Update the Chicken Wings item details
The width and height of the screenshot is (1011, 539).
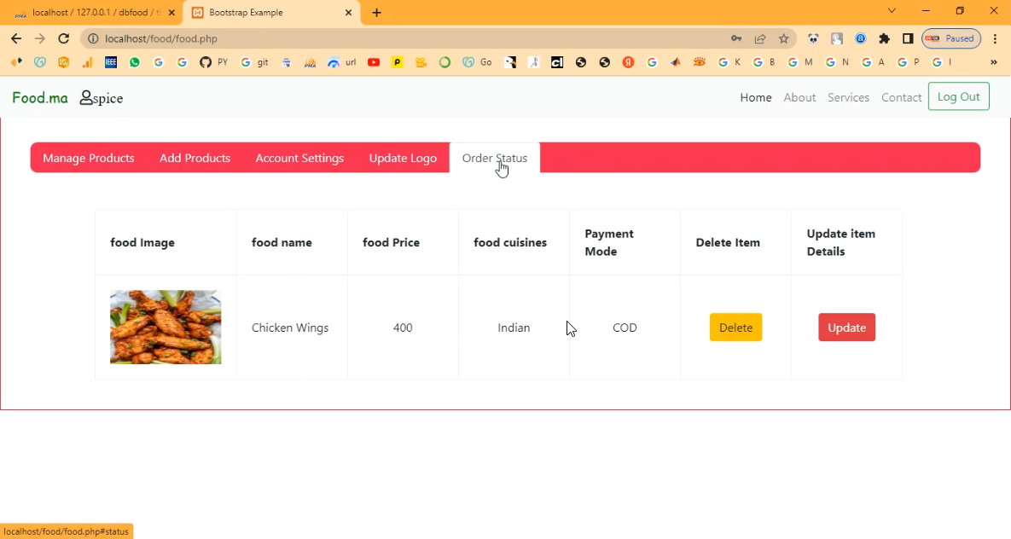point(846,327)
